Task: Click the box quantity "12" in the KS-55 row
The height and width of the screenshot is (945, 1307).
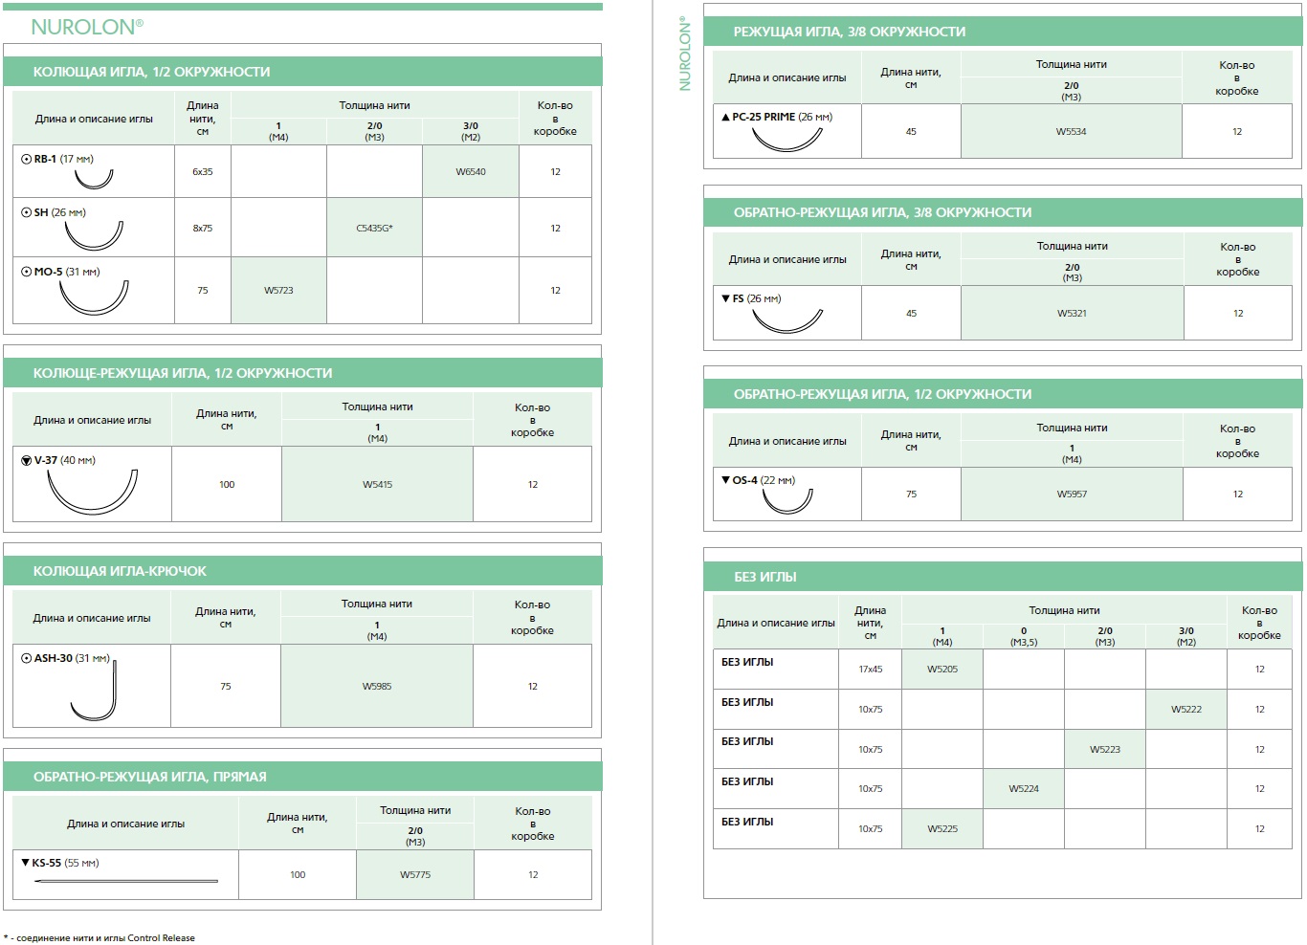Action: click(x=533, y=874)
